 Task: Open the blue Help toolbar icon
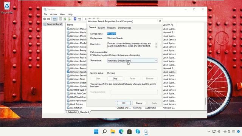click(x=75, y=19)
